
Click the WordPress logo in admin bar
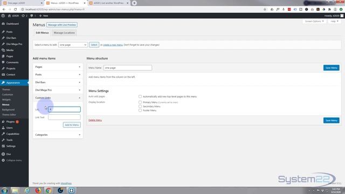[x=3, y=16]
